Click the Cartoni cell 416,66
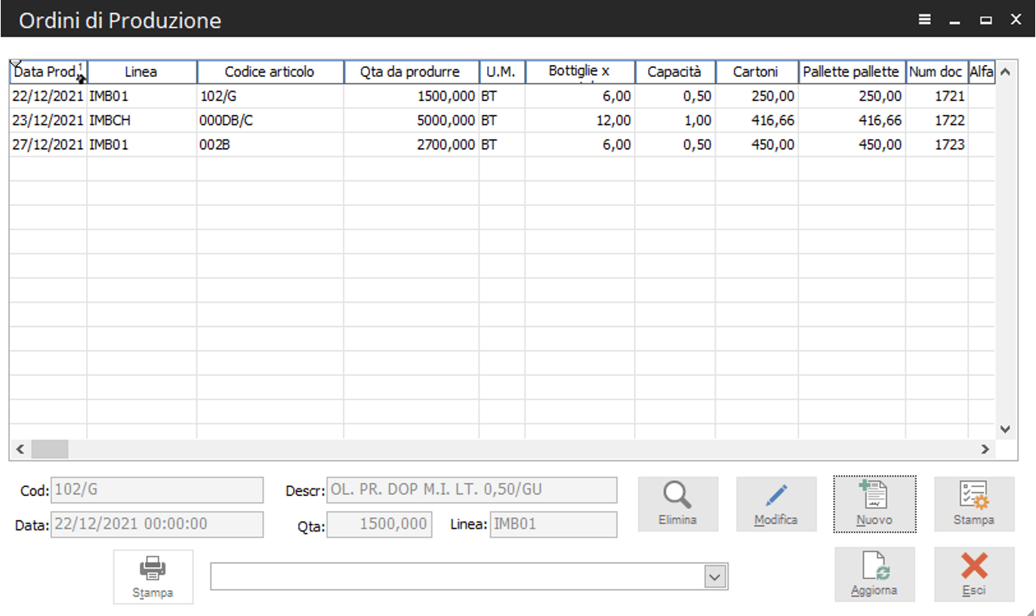 click(x=757, y=121)
